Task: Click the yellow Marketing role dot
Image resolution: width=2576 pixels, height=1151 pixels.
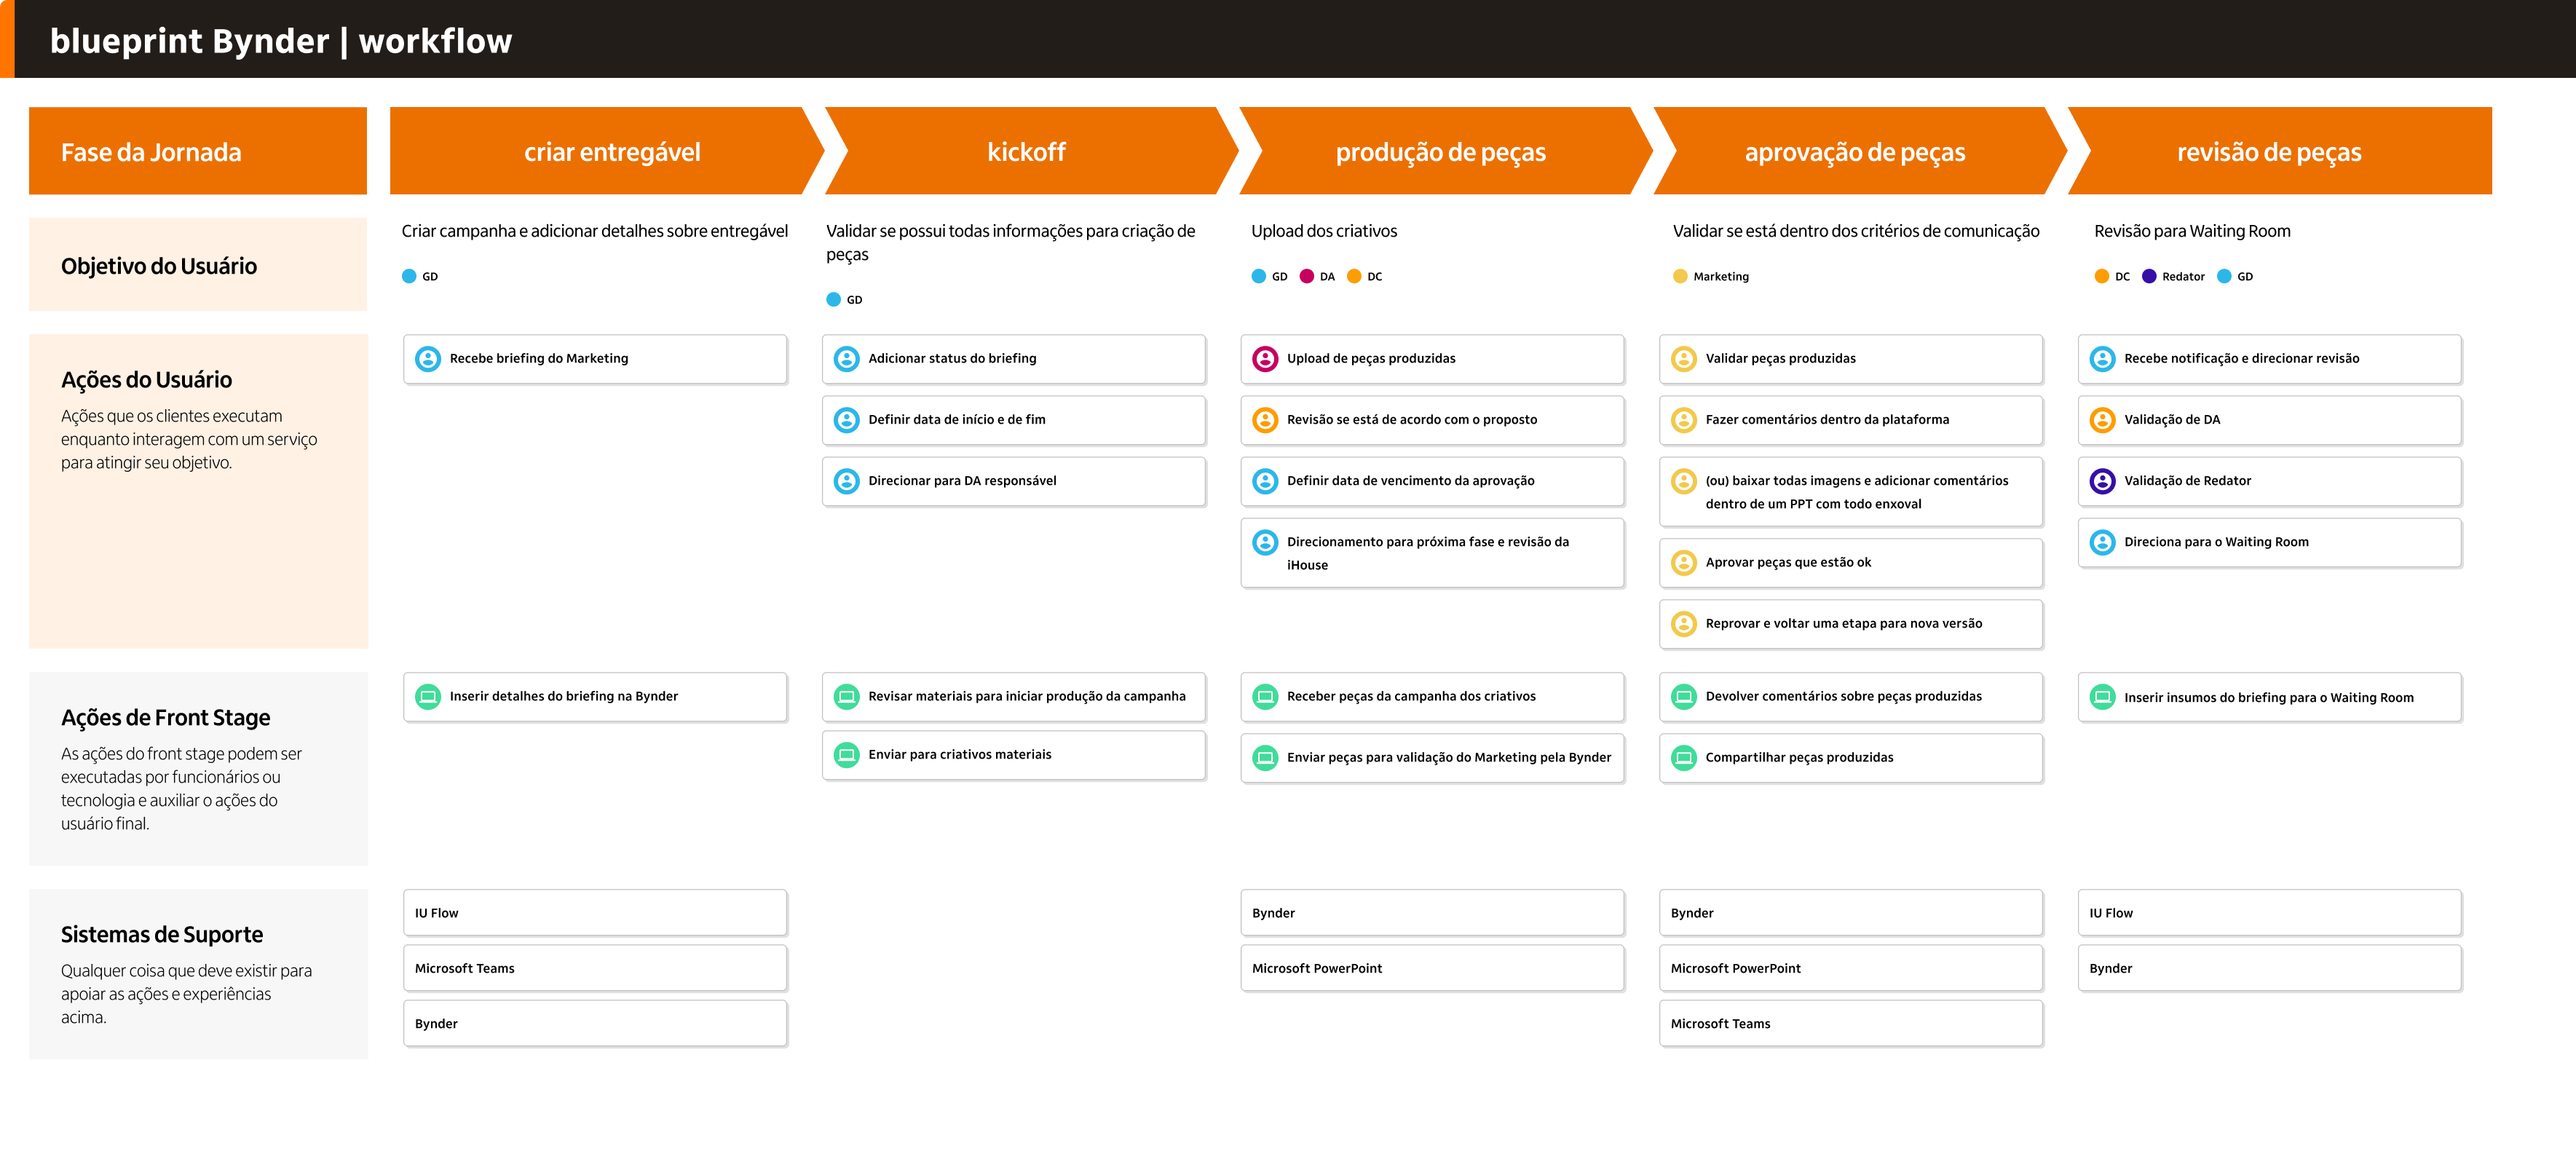Action: (1680, 276)
